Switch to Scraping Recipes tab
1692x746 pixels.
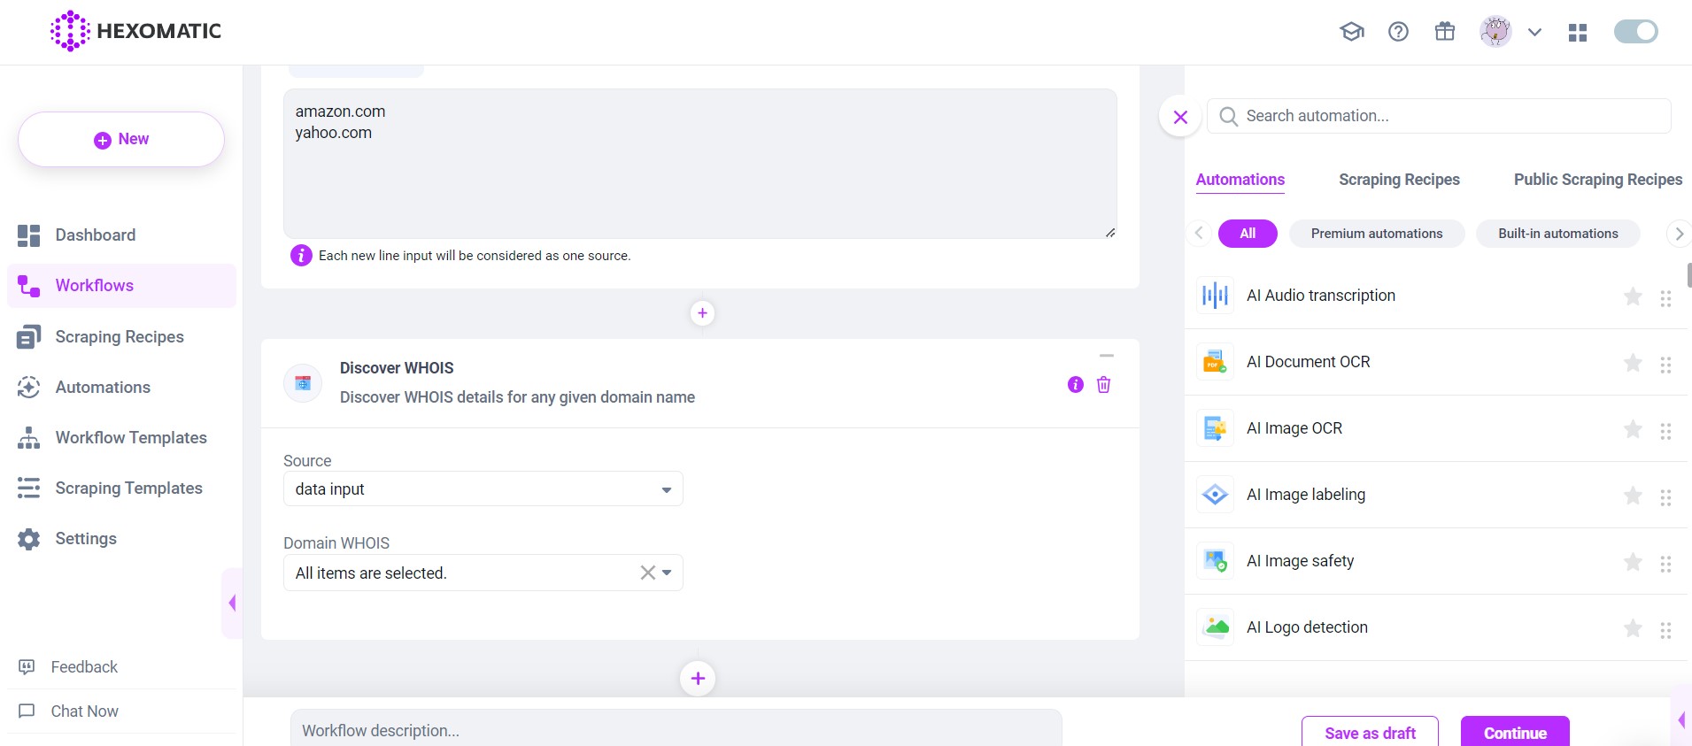[x=1399, y=180]
